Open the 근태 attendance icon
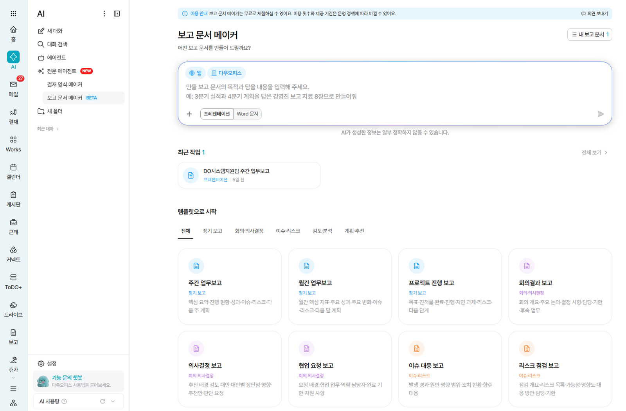This screenshot has width=626, height=411. tap(13, 226)
